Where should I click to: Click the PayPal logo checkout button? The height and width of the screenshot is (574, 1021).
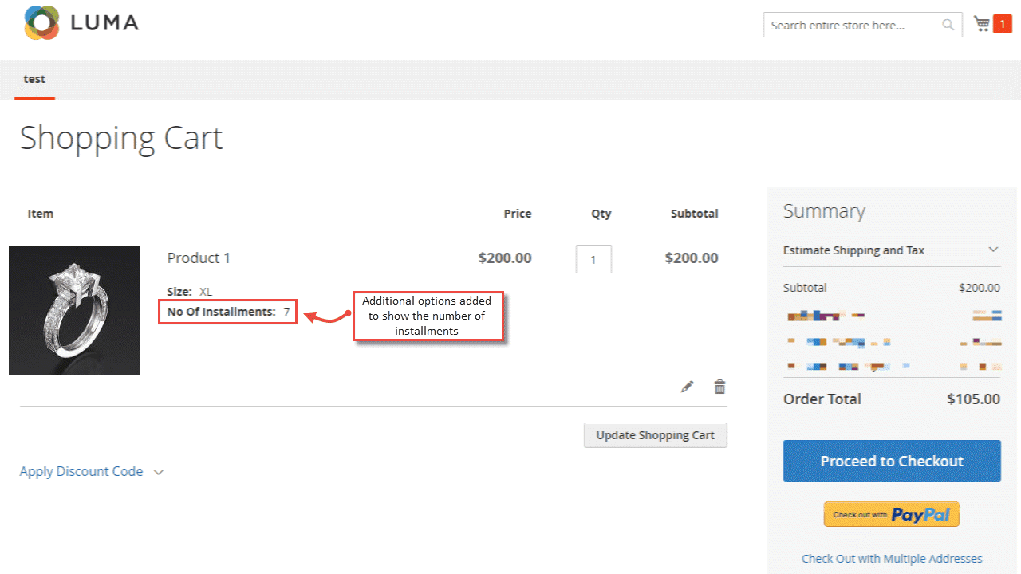pyautogui.click(x=891, y=514)
